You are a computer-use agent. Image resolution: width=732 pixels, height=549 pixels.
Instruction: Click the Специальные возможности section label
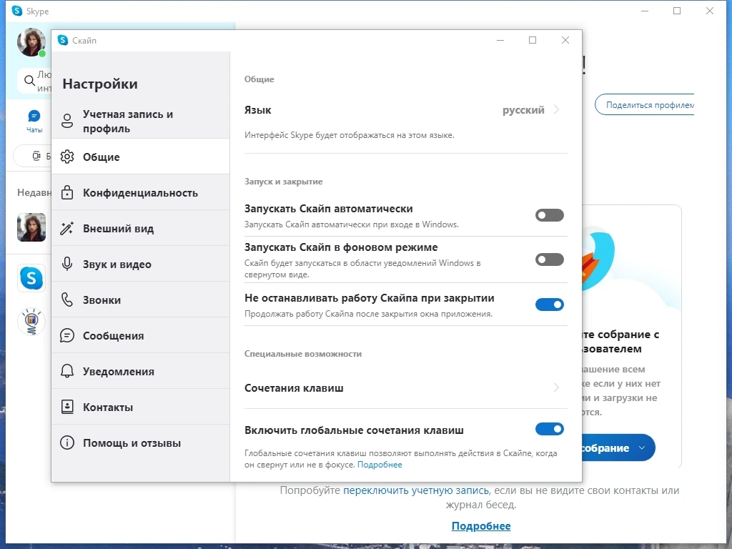click(303, 354)
